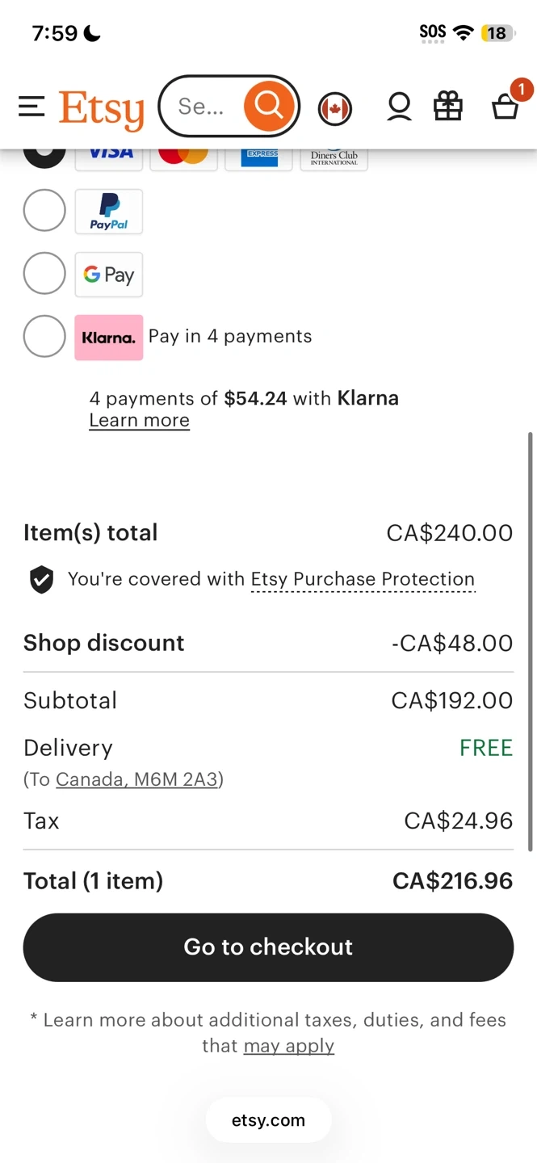Select the credit card payment radio button

[x=44, y=154]
